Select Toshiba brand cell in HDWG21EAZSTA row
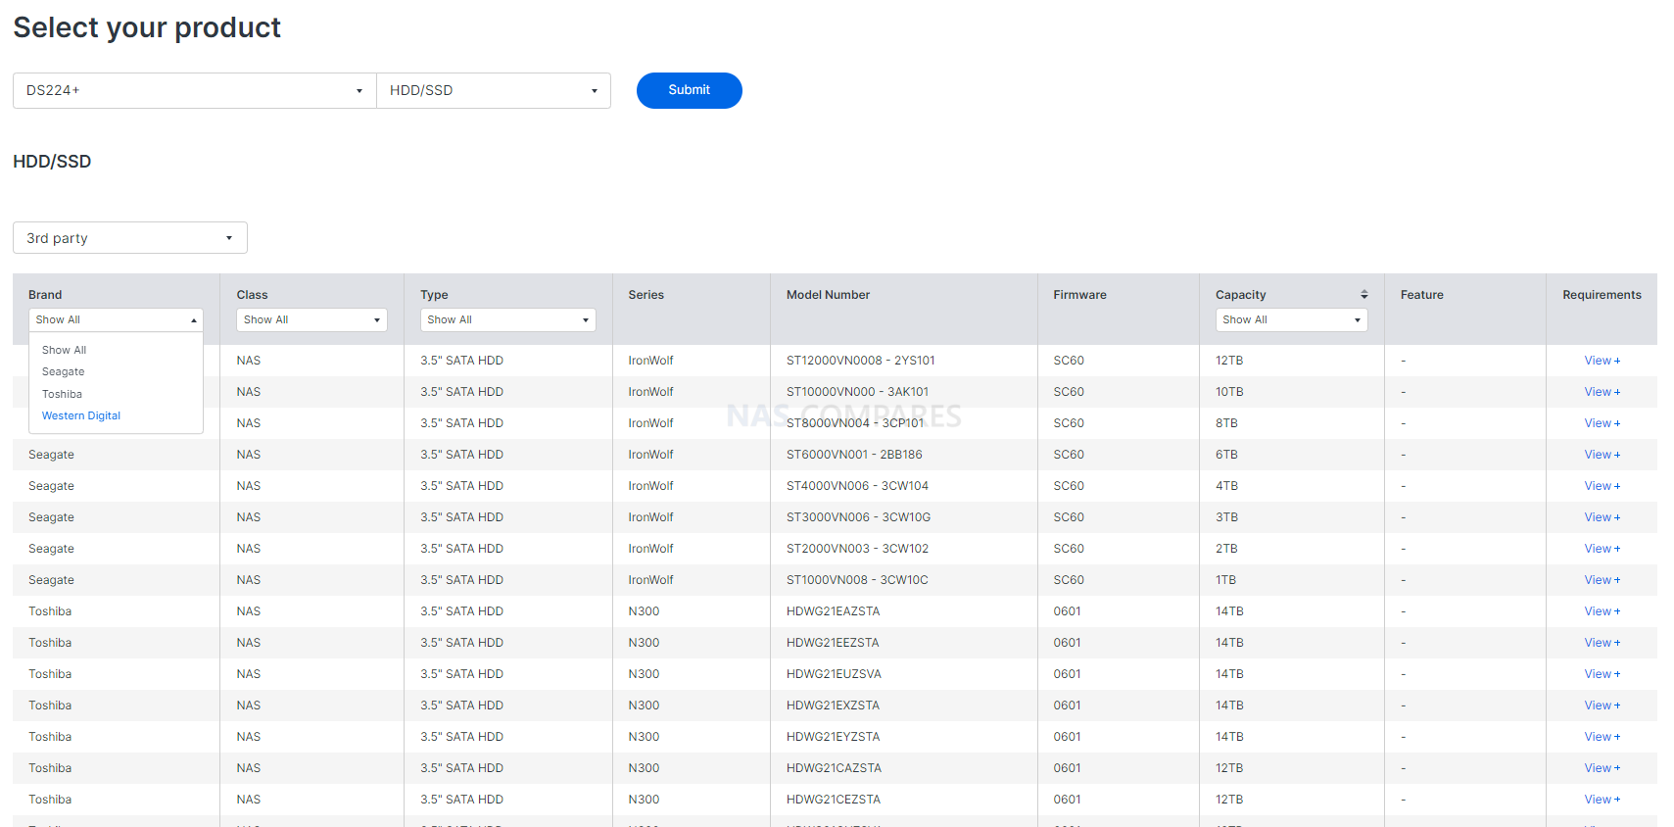The width and height of the screenshot is (1674, 827). [50, 611]
